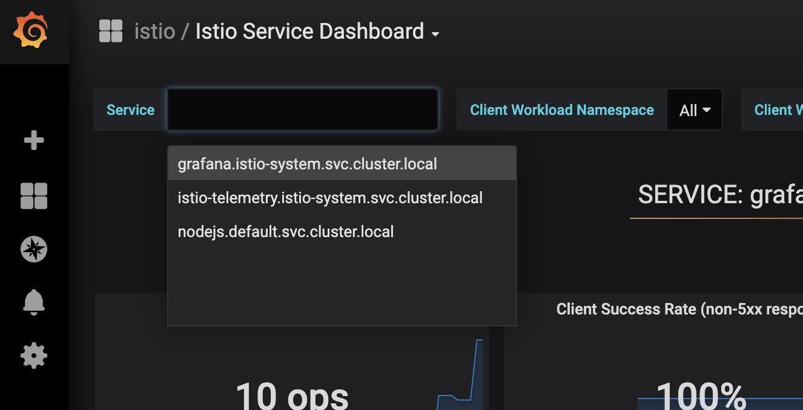Select nodejs.default.svc.cluster.local service
The image size is (803, 410).
coord(285,231)
